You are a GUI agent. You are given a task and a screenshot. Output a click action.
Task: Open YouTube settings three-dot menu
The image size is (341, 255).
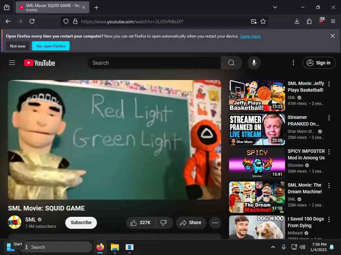(293, 63)
